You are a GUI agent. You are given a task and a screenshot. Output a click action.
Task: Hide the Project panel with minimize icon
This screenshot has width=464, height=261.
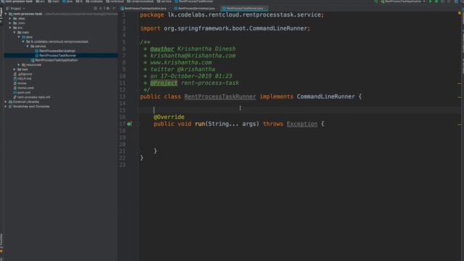click(114, 9)
